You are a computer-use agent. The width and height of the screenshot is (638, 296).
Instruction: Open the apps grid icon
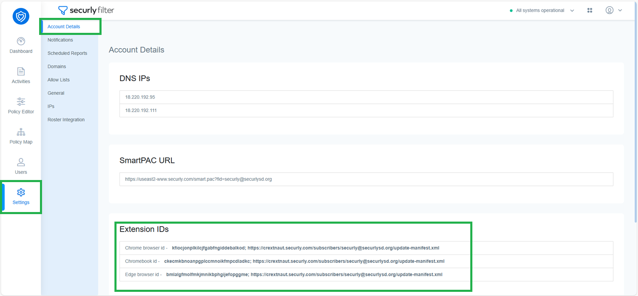point(589,10)
